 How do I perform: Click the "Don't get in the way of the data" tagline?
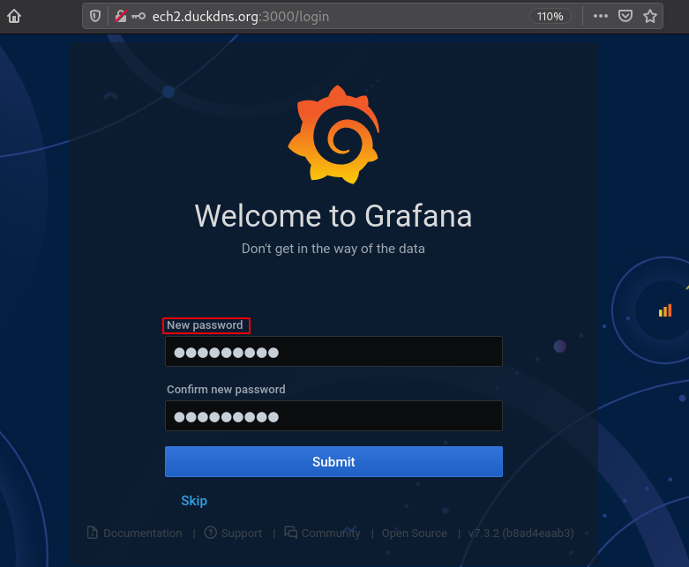pos(333,249)
